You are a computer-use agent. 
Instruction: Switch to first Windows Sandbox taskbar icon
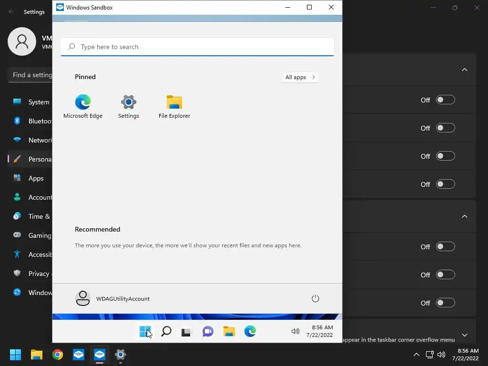[79, 355]
